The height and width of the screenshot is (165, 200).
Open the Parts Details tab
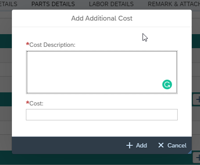[x=53, y=4]
